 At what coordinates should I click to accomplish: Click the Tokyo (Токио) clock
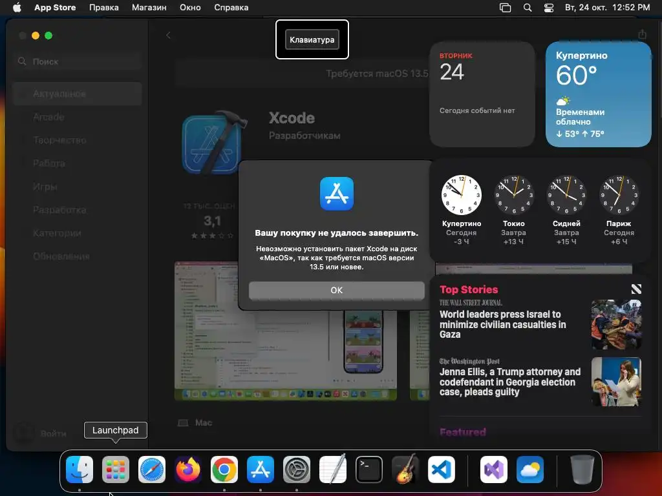pos(514,195)
